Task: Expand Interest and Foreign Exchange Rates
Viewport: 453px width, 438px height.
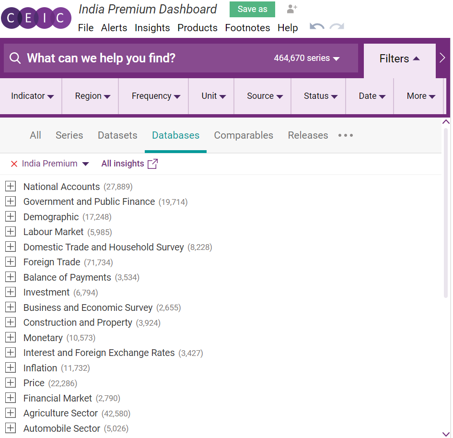Action: (11, 353)
